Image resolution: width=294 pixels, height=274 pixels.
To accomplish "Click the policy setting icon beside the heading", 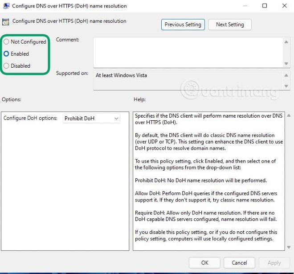I will (x=6, y=21).
